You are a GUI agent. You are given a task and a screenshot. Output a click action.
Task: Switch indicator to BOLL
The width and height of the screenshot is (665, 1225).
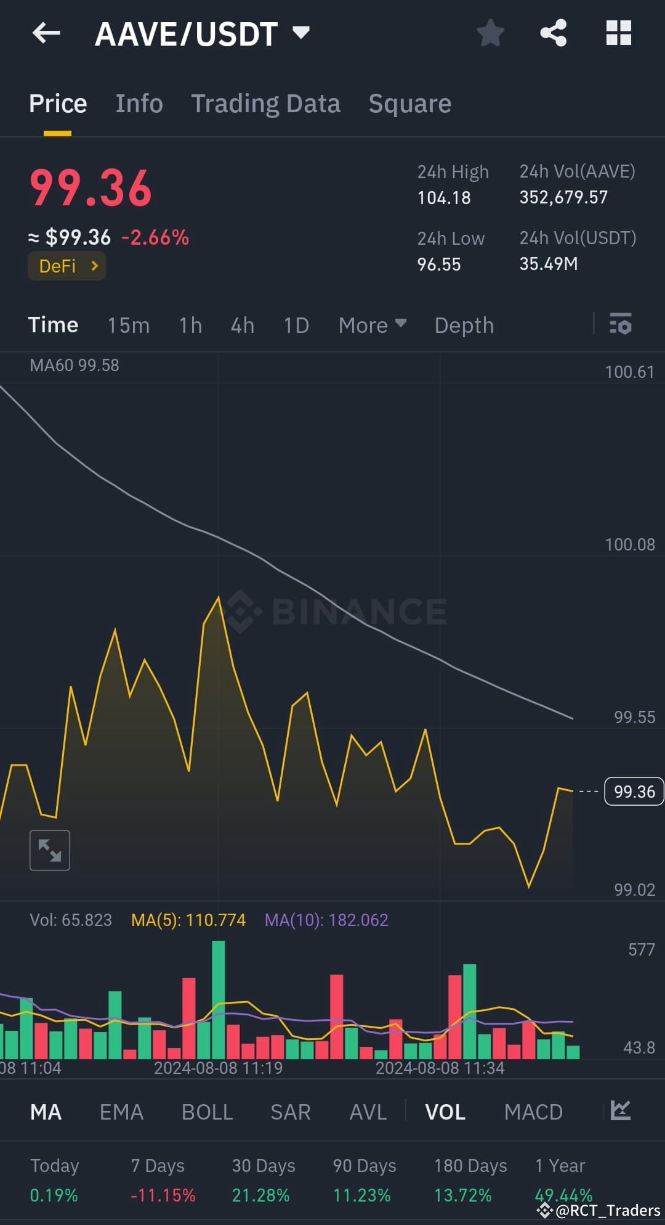[207, 1112]
